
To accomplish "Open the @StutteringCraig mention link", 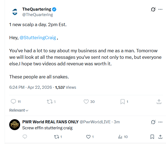I will click(x=38, y=38).
